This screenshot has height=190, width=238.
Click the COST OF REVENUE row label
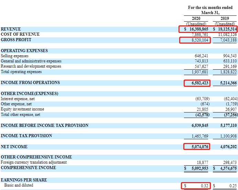pos(20,34)
